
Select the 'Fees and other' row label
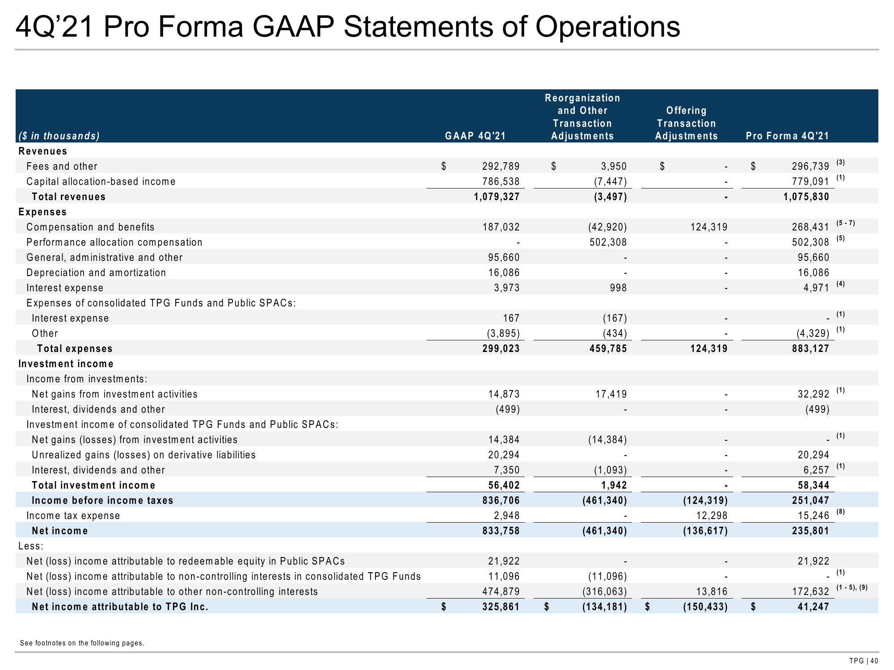[x=62, y=166]
